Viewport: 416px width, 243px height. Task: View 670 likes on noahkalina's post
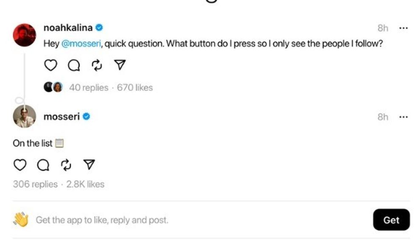pyautogui.click(x=135, y=88)
